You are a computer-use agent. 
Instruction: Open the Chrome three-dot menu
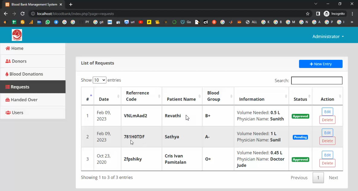coord(352,14)
